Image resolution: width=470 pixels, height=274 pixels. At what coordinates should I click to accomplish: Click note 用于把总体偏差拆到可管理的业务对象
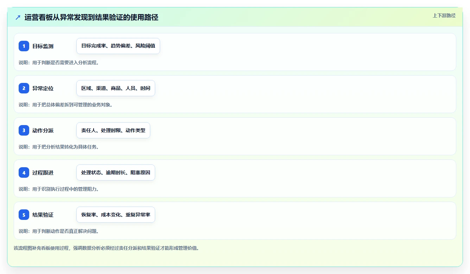pyautogui.click(x=66, y=105)
